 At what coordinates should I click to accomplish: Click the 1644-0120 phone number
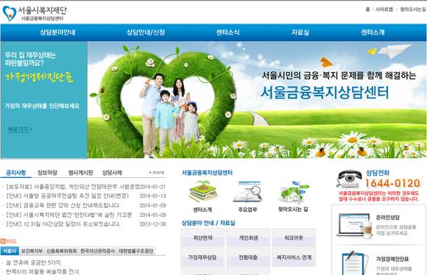pos(392,183)
